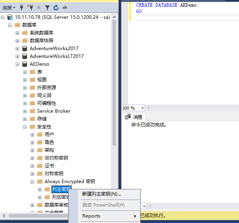This screenshot has height=223, width=239.
Task: Expand the 同义词 folder
Action: [x=25, y=95]
